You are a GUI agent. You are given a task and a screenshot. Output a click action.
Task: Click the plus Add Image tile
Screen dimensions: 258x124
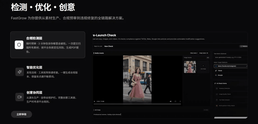[x=203, y=67]
